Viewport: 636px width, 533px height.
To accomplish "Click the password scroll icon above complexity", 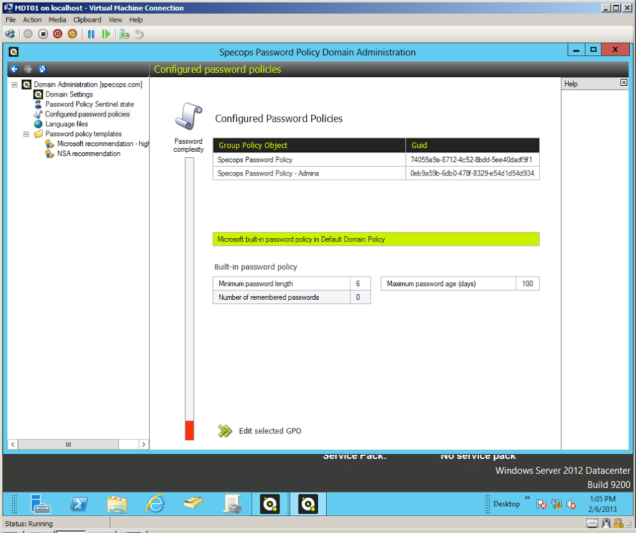I will tap(189, 116).
